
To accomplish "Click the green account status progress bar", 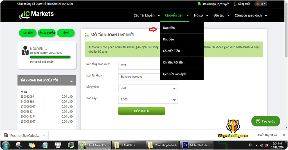I will pos(50,57).
